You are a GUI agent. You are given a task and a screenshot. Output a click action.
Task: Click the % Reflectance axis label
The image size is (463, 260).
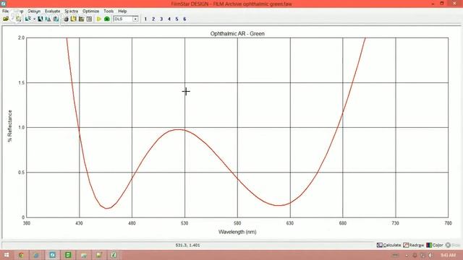(x=9, y=126)
